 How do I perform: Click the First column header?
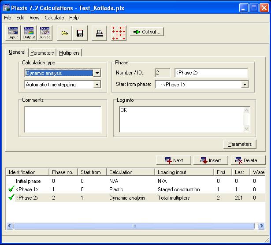[223, 172]
